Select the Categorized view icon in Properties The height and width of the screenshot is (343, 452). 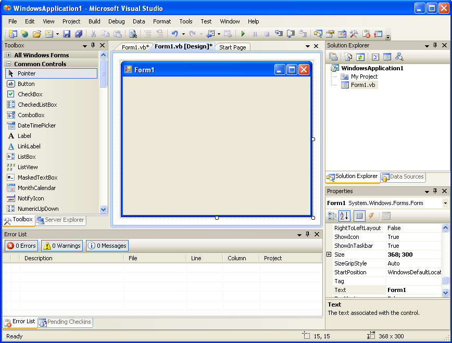(332, 215)
